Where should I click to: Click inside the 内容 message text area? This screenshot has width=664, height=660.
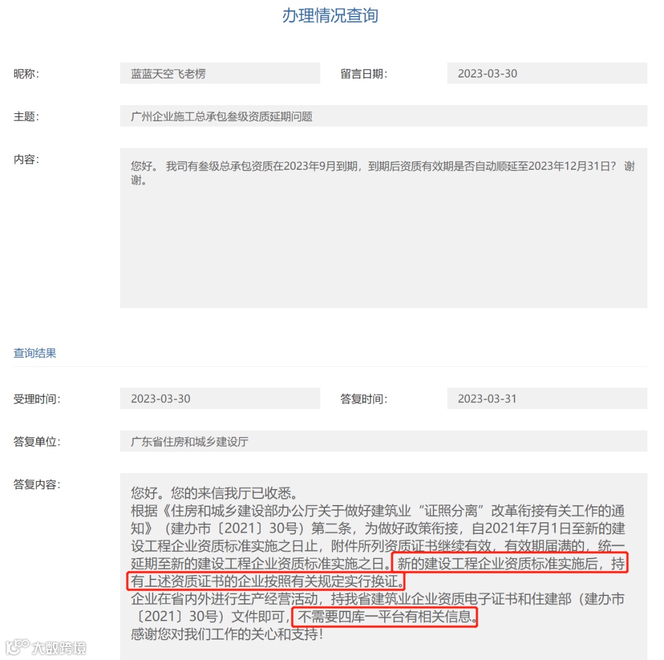[383, 228]
